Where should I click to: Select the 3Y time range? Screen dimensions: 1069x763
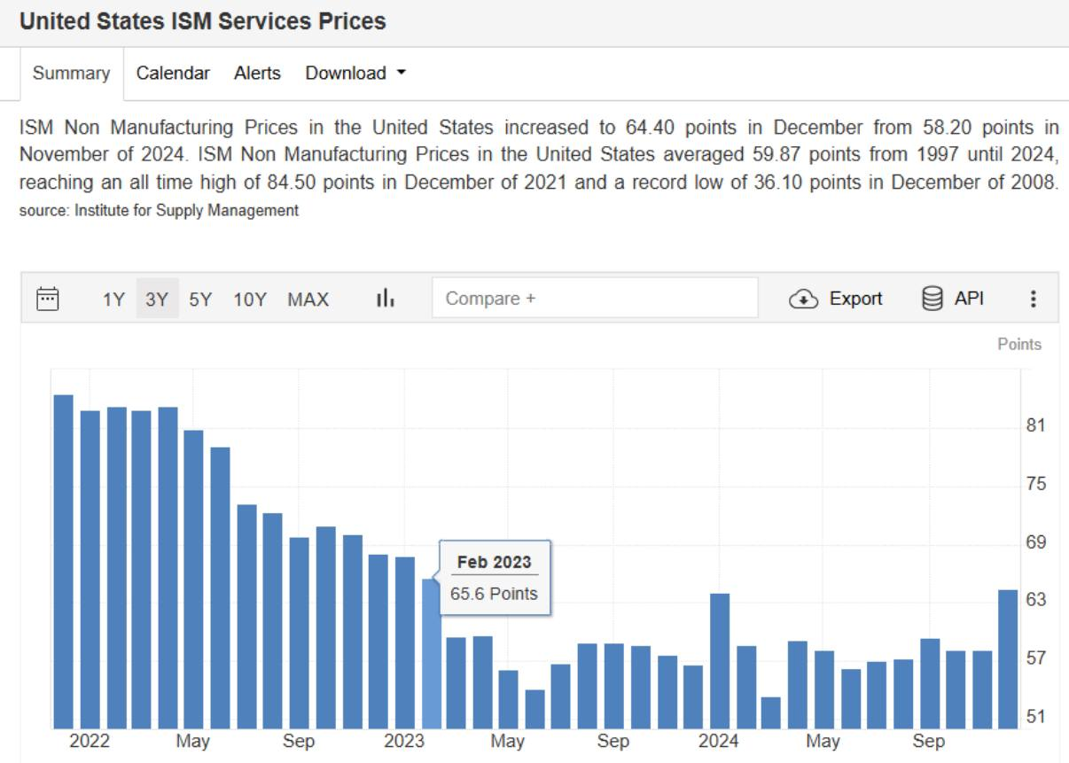coord(157,300)
